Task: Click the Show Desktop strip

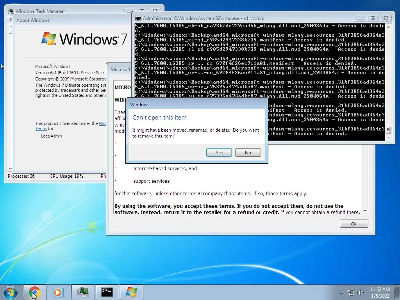Action: 397,292
